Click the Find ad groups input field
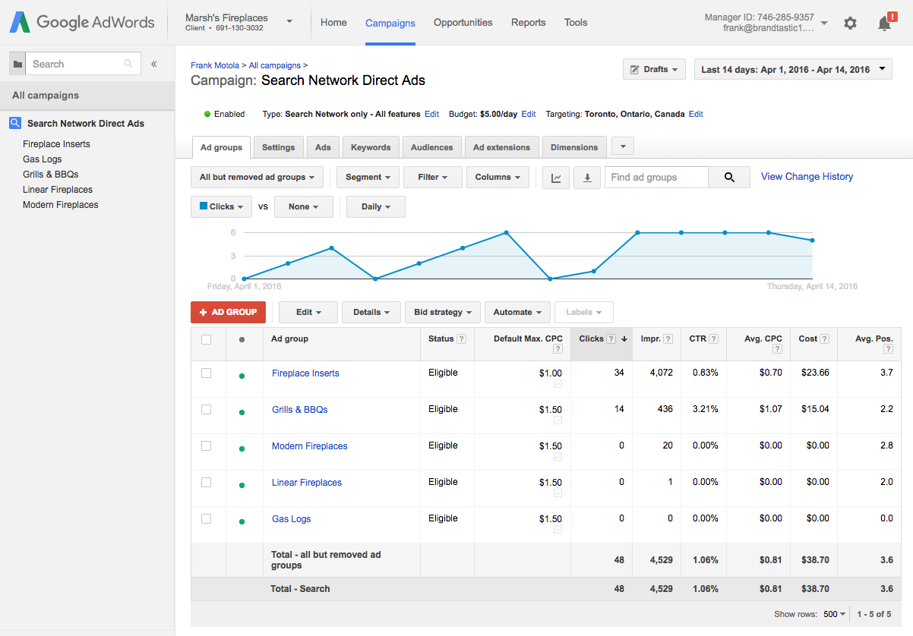913x636 pixels. pyautogui.click(x=656, y=178)
